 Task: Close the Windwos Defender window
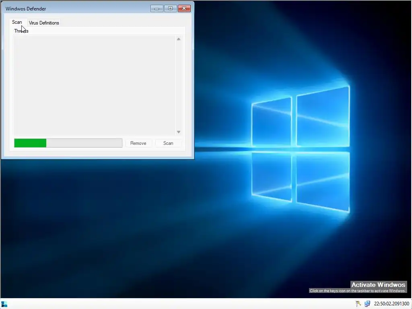click(184, 9)
